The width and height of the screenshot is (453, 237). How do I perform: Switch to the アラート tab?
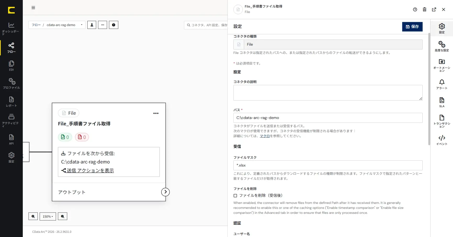(x=442, y=84)
